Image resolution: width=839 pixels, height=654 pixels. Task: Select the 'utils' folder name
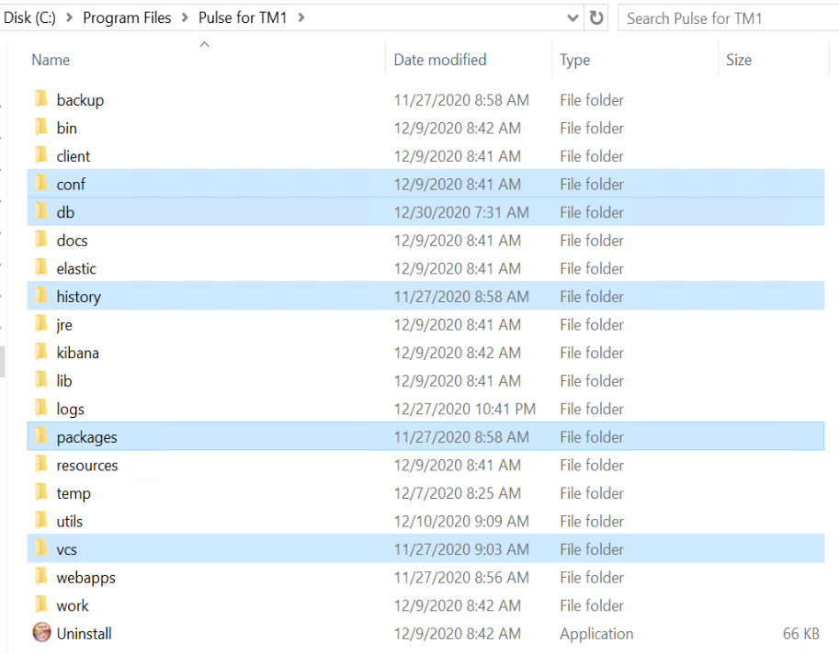(x=70, y=521)
